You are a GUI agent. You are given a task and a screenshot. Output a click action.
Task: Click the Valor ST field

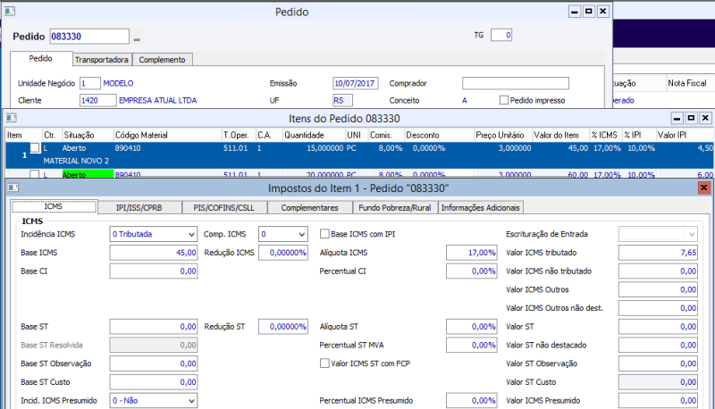pyautogui.click(x=658, y=327)
